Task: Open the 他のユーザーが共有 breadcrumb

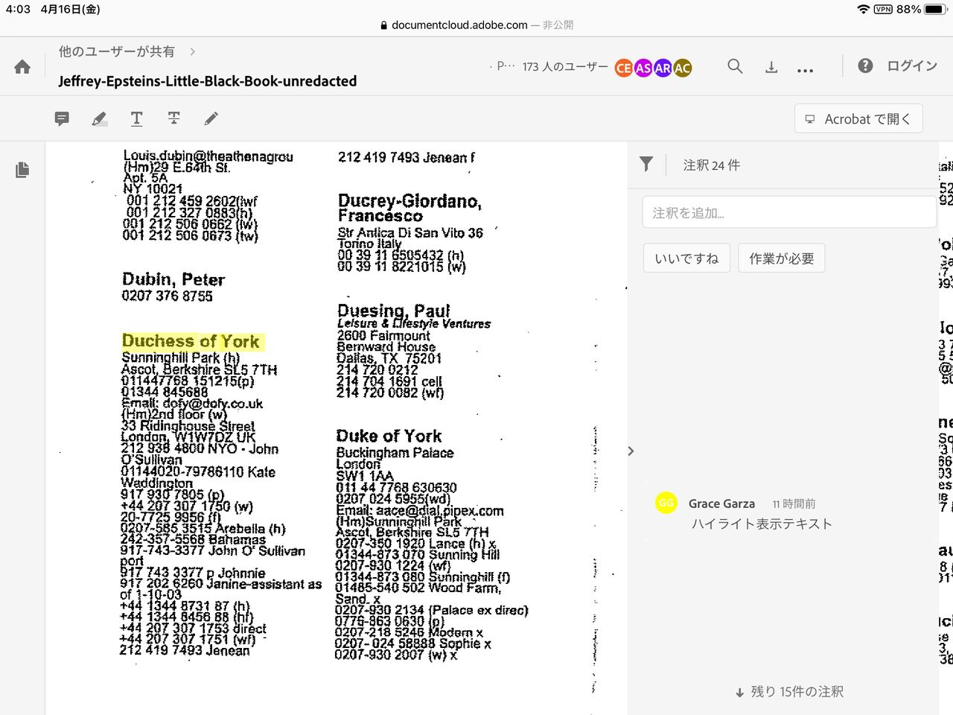Action: coord(117,51)
